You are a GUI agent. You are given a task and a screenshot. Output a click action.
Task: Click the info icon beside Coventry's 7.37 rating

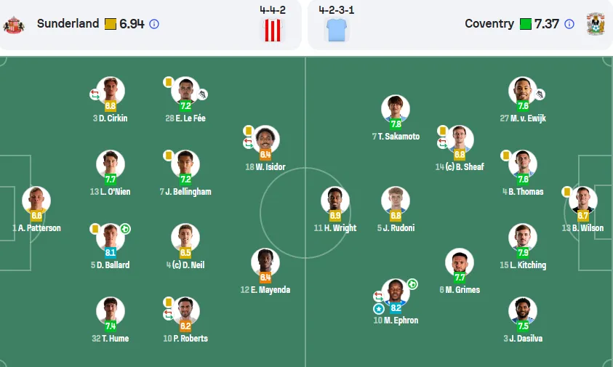coord(569,24)
